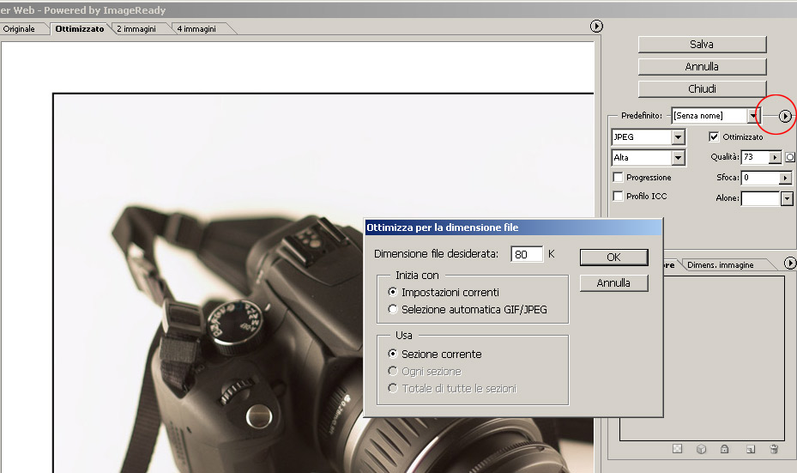Image resolution: width=797 pixels, height=473 pixels.
Task: Open the optimize menu arrow beside Predefinito
Action: click(x=784, y=116)
